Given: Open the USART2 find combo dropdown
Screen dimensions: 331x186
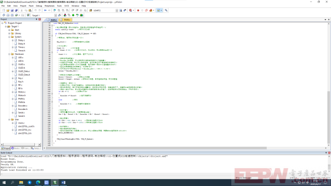Looking at the screenshot, I should coord(117,10).
